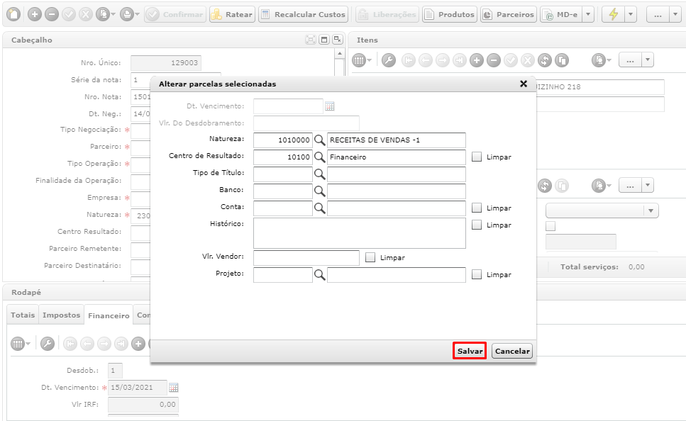Select the Financeiro tab in Rodapé
Screen dimensions: 686x421
click(109, 315)
